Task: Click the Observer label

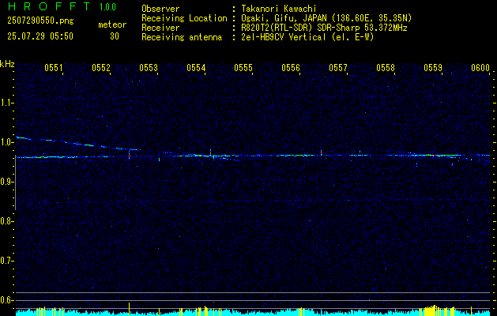Action: point(160,9)
